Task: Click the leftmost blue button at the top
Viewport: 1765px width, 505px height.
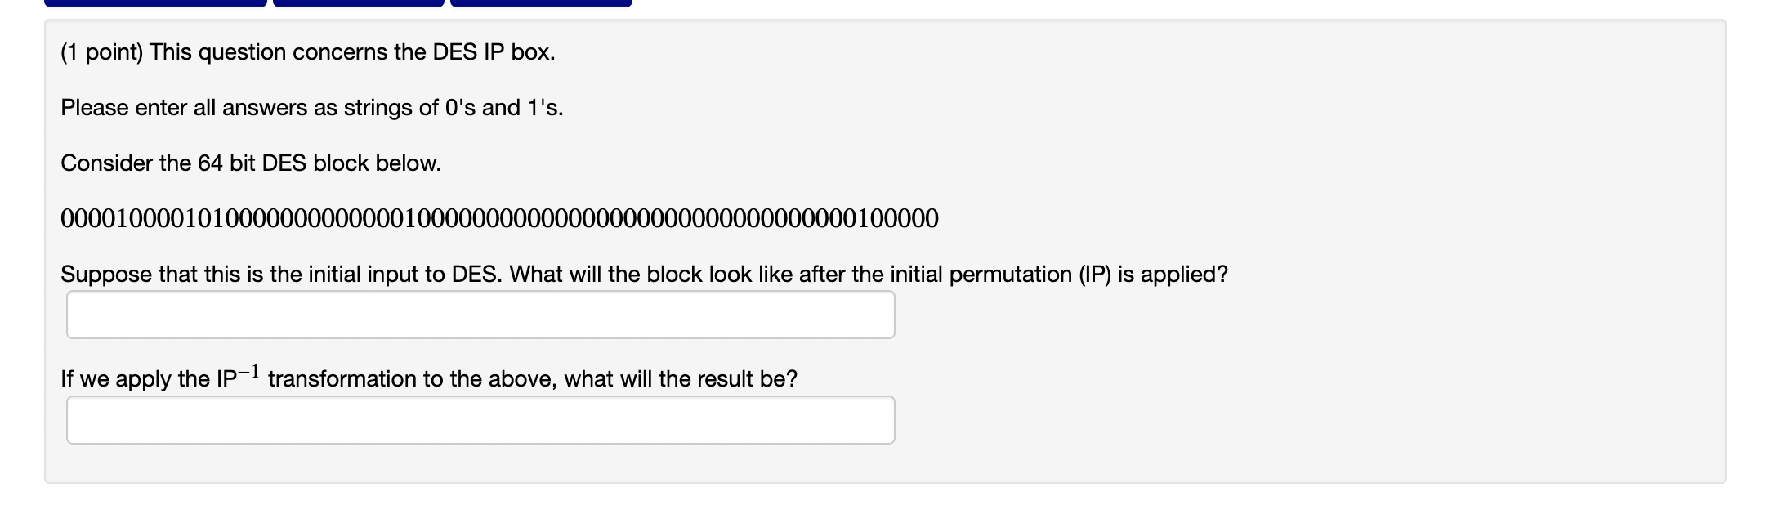Action: point(155,2)
